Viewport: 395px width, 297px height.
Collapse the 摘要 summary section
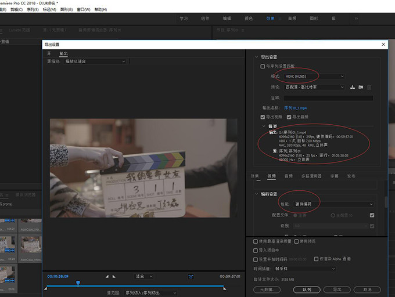click(x=264, y=126)
